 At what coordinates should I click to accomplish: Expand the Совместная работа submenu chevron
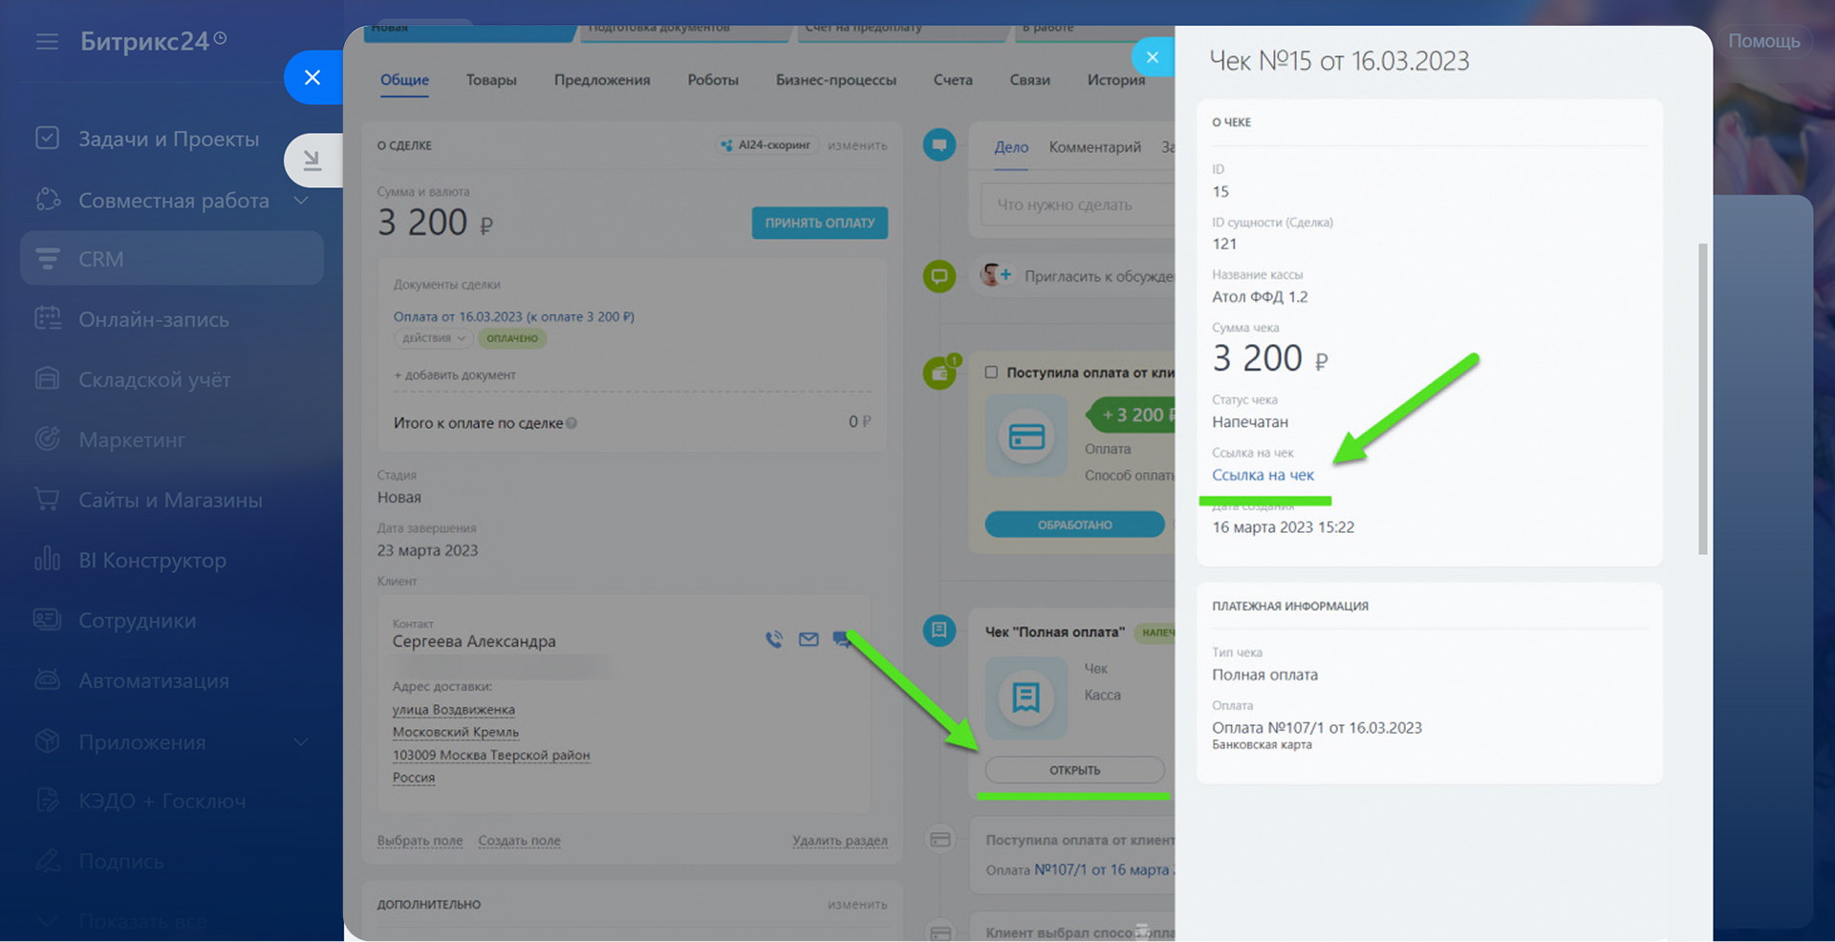point(301,201)
